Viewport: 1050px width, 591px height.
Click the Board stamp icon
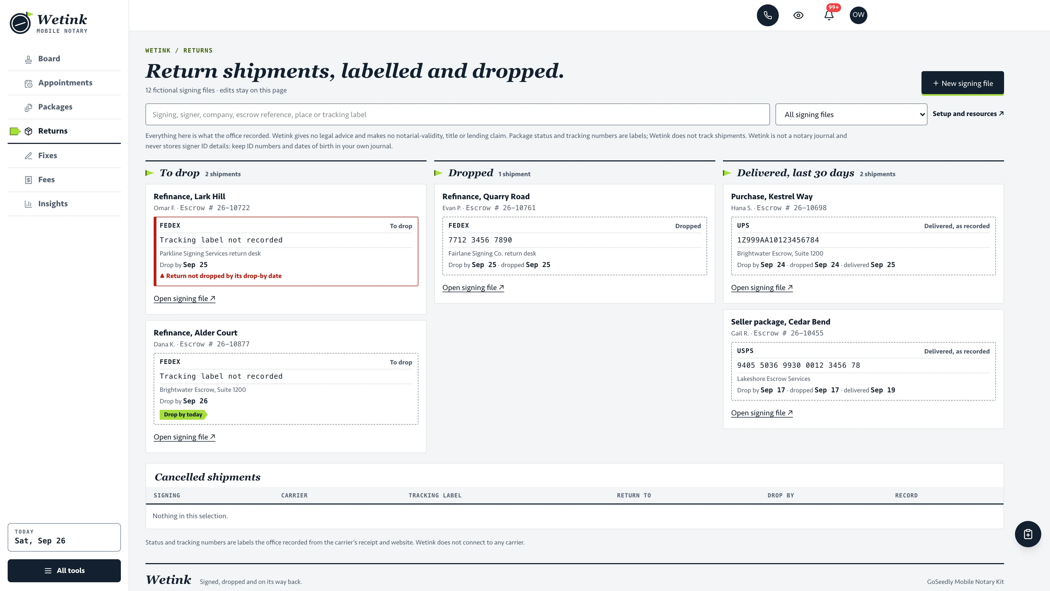[x=28, y=60]
